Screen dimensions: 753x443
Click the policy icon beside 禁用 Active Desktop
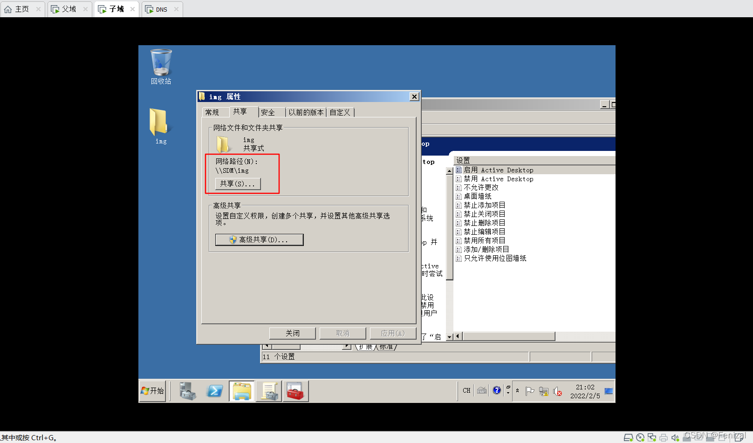[459, 179]
